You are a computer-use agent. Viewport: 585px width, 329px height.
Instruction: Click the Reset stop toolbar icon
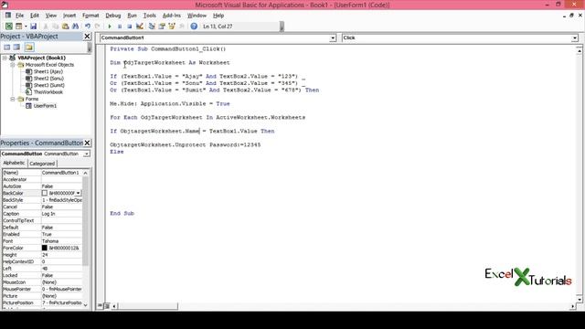click(x=130, y=27)
